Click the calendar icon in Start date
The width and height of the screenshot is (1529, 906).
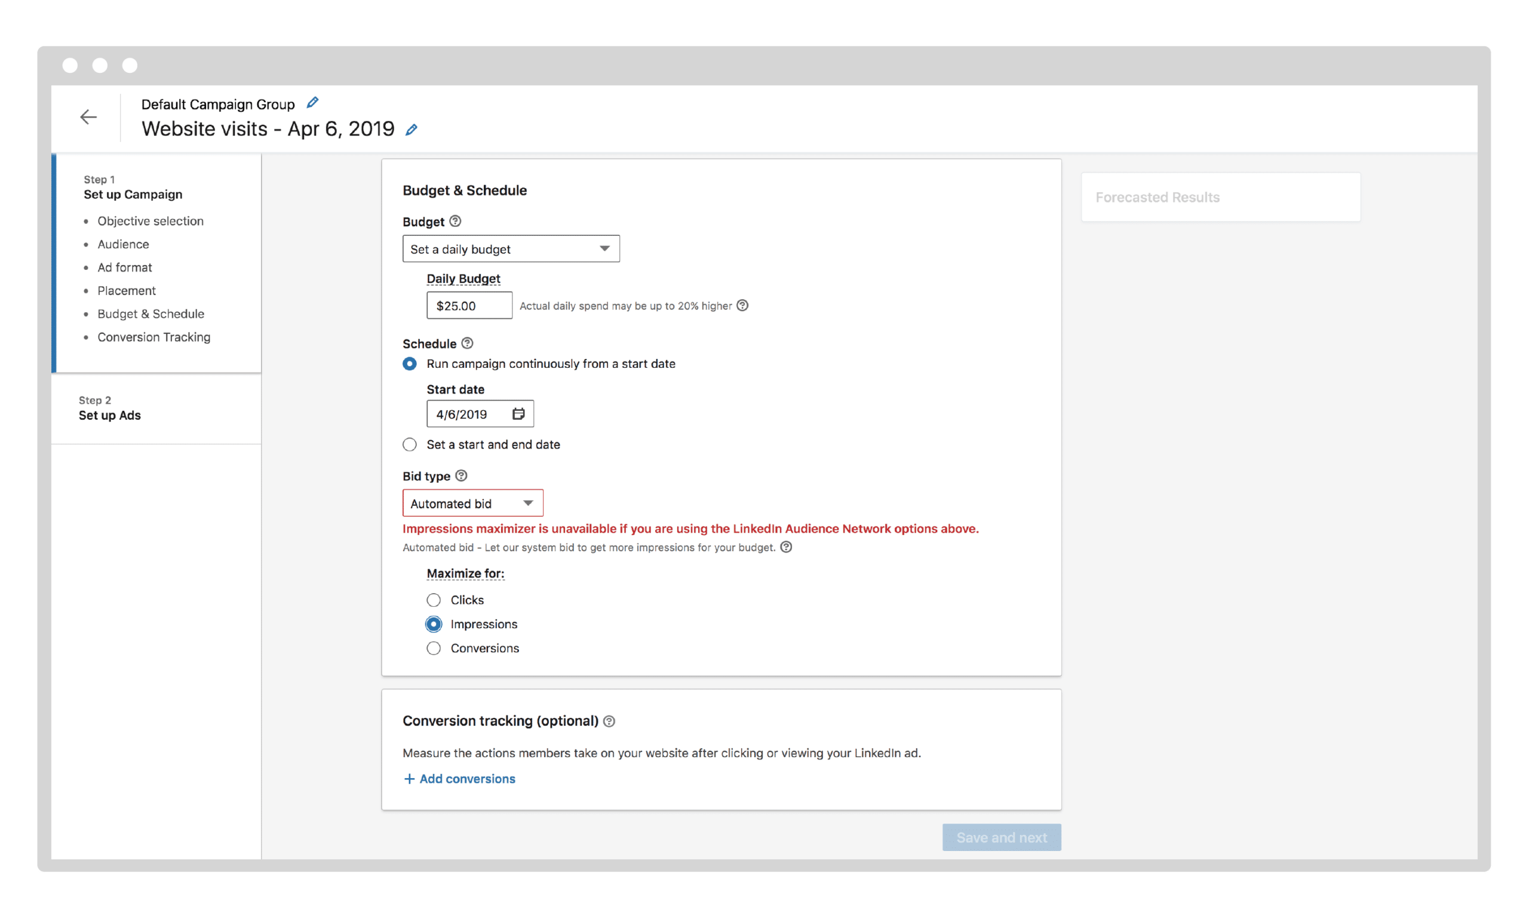tap(518, 414)
